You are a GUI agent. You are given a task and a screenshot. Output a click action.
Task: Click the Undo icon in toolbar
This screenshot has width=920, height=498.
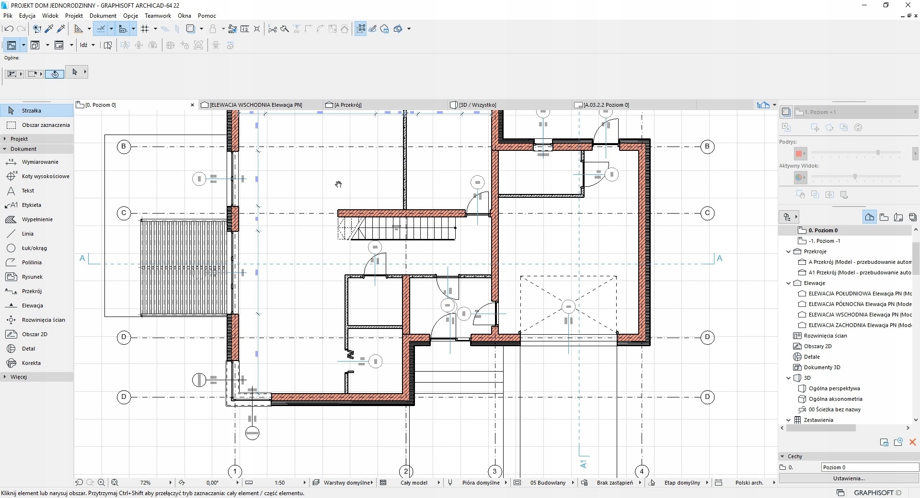tap(9, 29)
